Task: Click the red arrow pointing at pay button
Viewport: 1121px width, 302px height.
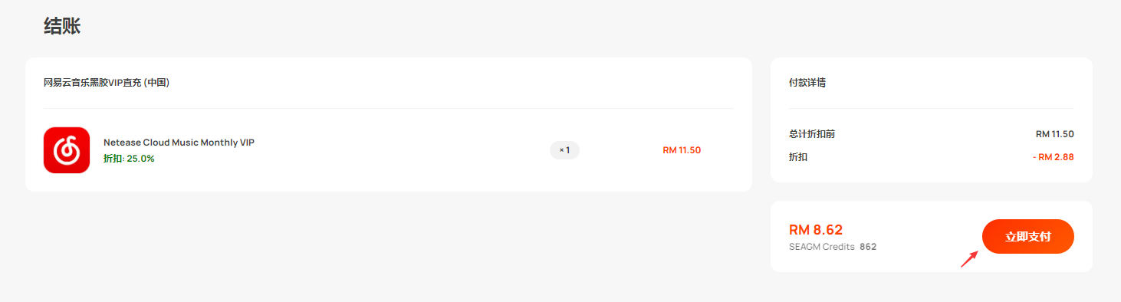Action: (x=970, y=259)
